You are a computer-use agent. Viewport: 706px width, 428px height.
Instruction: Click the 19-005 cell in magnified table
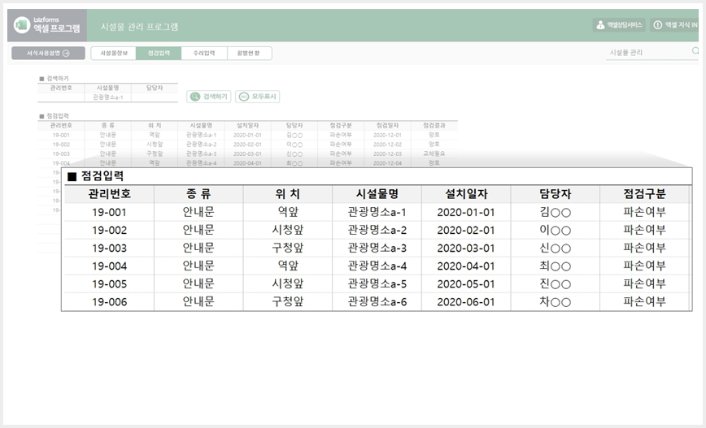pos(110,284)
